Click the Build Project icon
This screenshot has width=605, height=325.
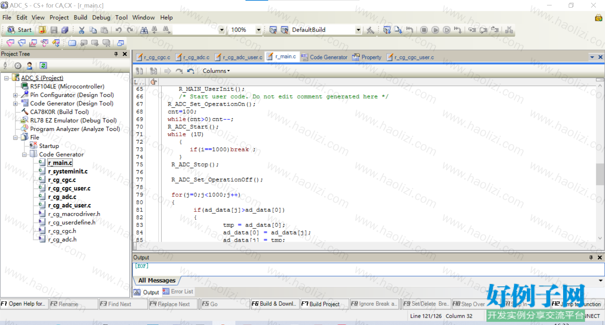tap(273, 30)
